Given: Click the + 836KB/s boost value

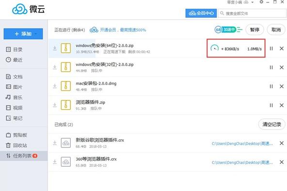Looking at the screenshot, I should coord(230,49).
